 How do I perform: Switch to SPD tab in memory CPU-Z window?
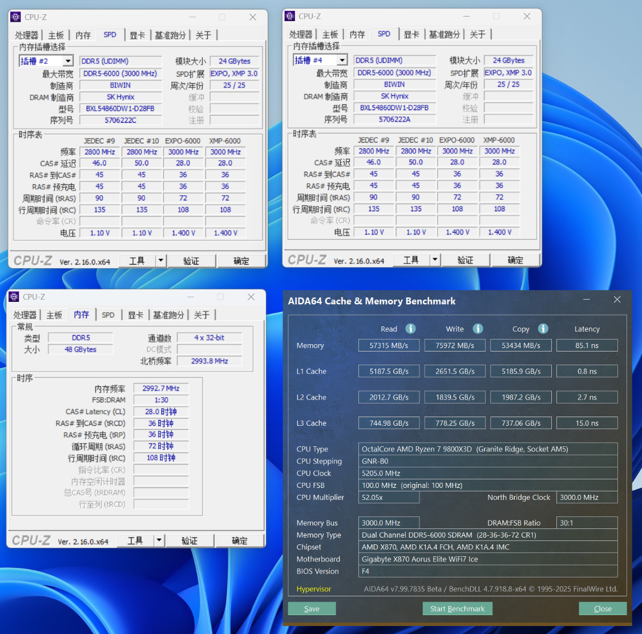point(108,315)
